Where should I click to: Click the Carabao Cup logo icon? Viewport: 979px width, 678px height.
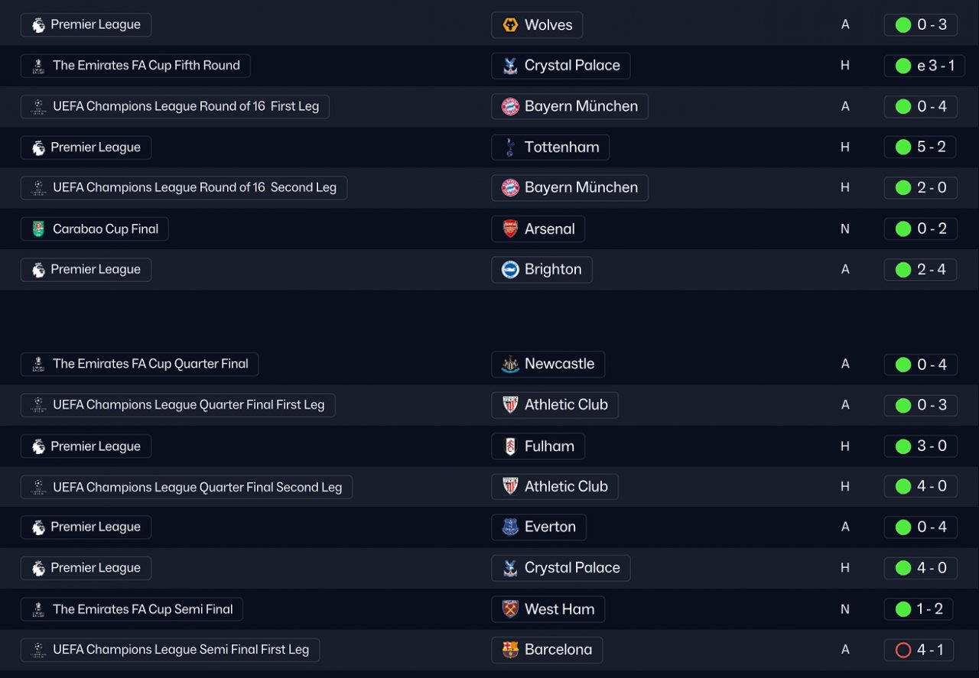click(x=38, y=229)
